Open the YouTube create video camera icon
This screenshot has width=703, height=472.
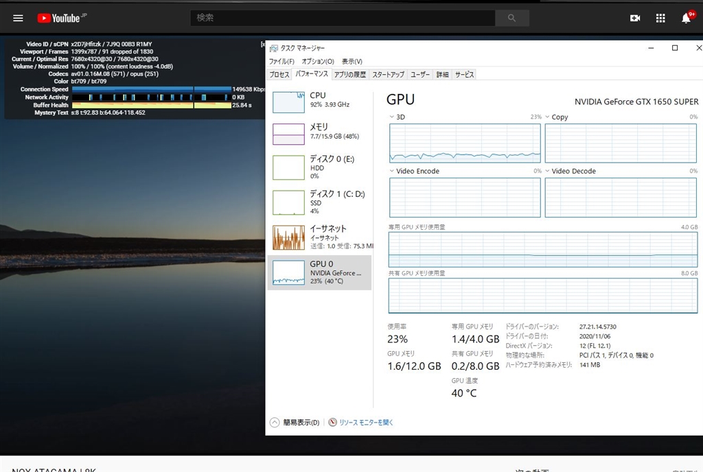pos(635,18)
